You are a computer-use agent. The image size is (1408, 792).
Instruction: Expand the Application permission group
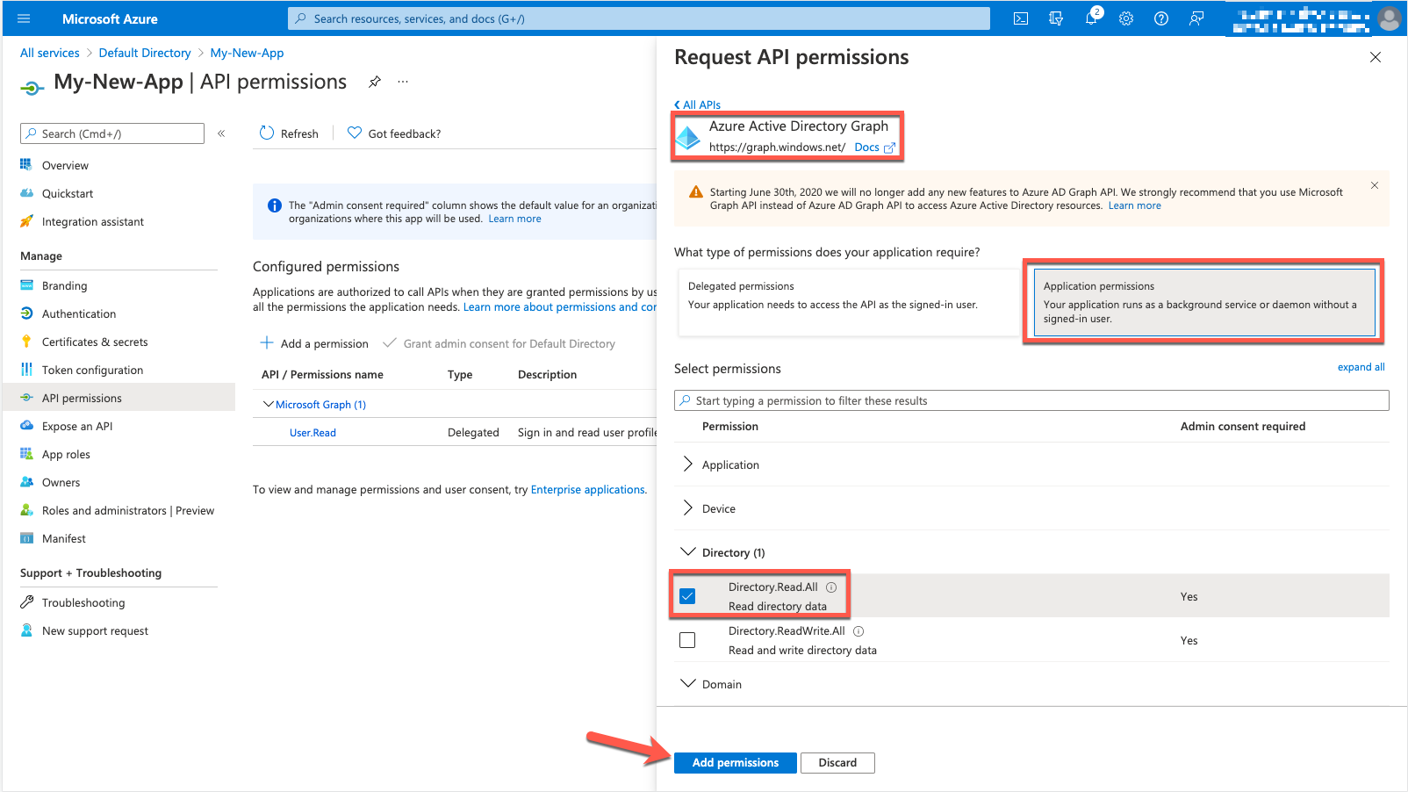688,464
